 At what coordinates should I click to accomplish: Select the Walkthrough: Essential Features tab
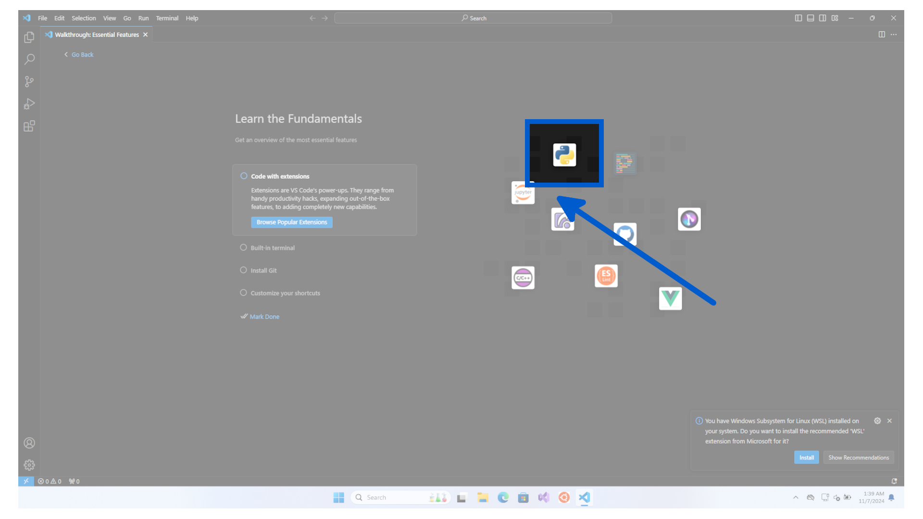[96, 34]
